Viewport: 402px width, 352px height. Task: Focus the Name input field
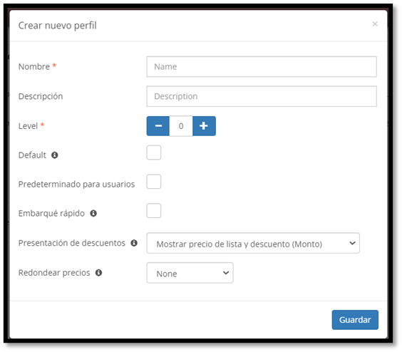(262, 67)
